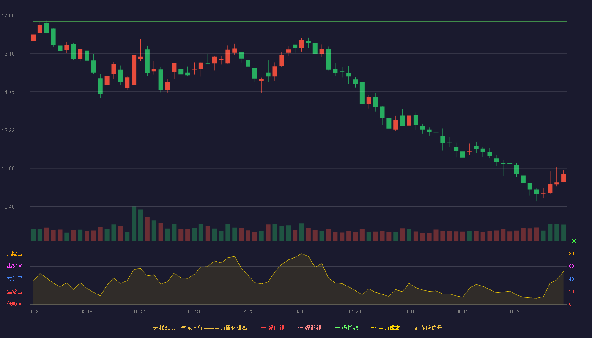Click the 05-08 date label
The height and width of the screenshot is (338, 592).
click(x=301, y=311)
